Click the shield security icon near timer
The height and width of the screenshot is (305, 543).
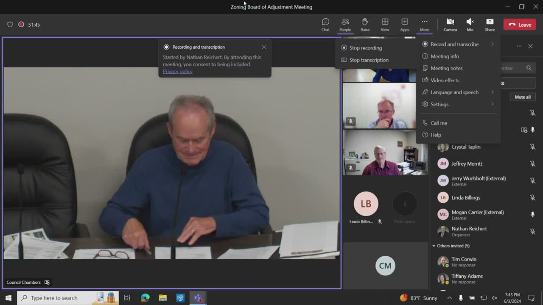[10, 25]
